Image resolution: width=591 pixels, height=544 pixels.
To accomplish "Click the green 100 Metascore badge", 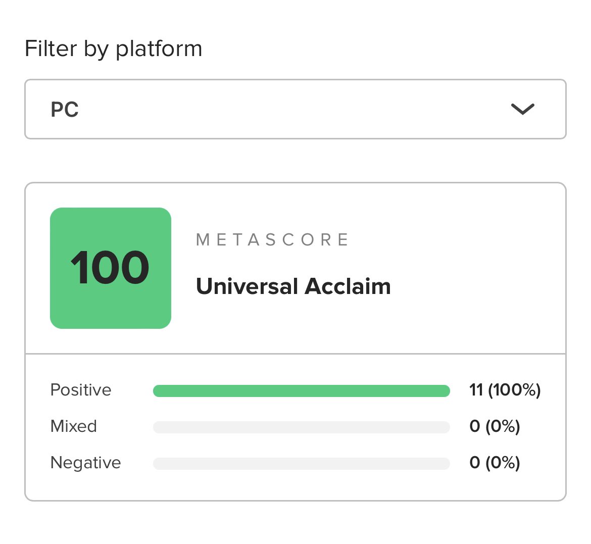I will [111, 268].
